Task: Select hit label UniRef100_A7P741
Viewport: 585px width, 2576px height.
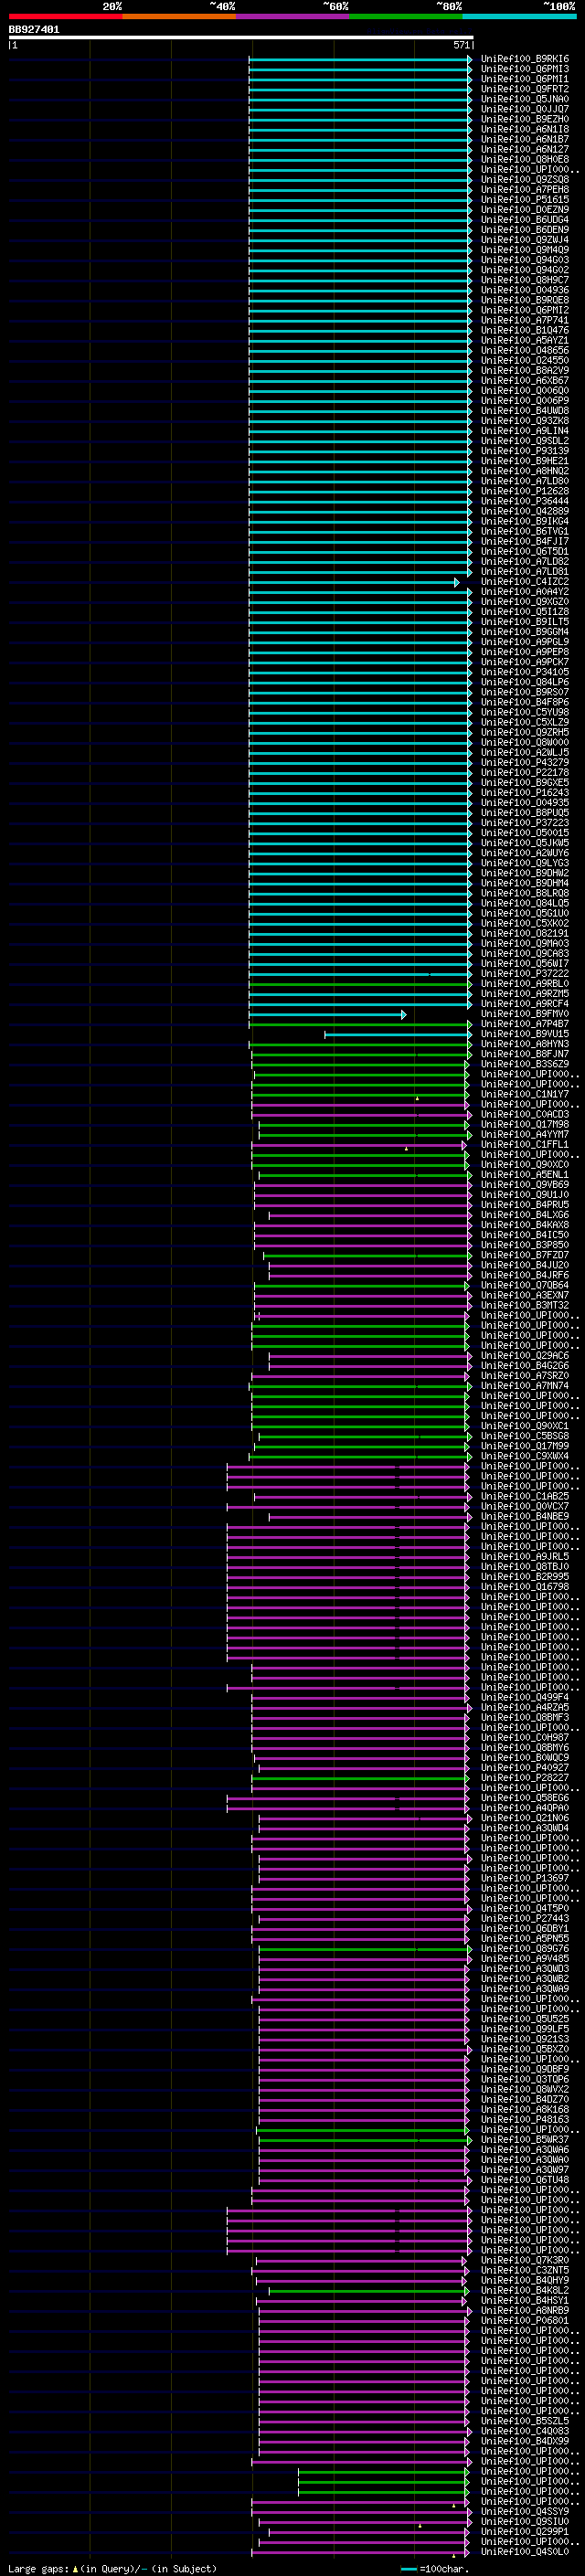Action: 525,320
